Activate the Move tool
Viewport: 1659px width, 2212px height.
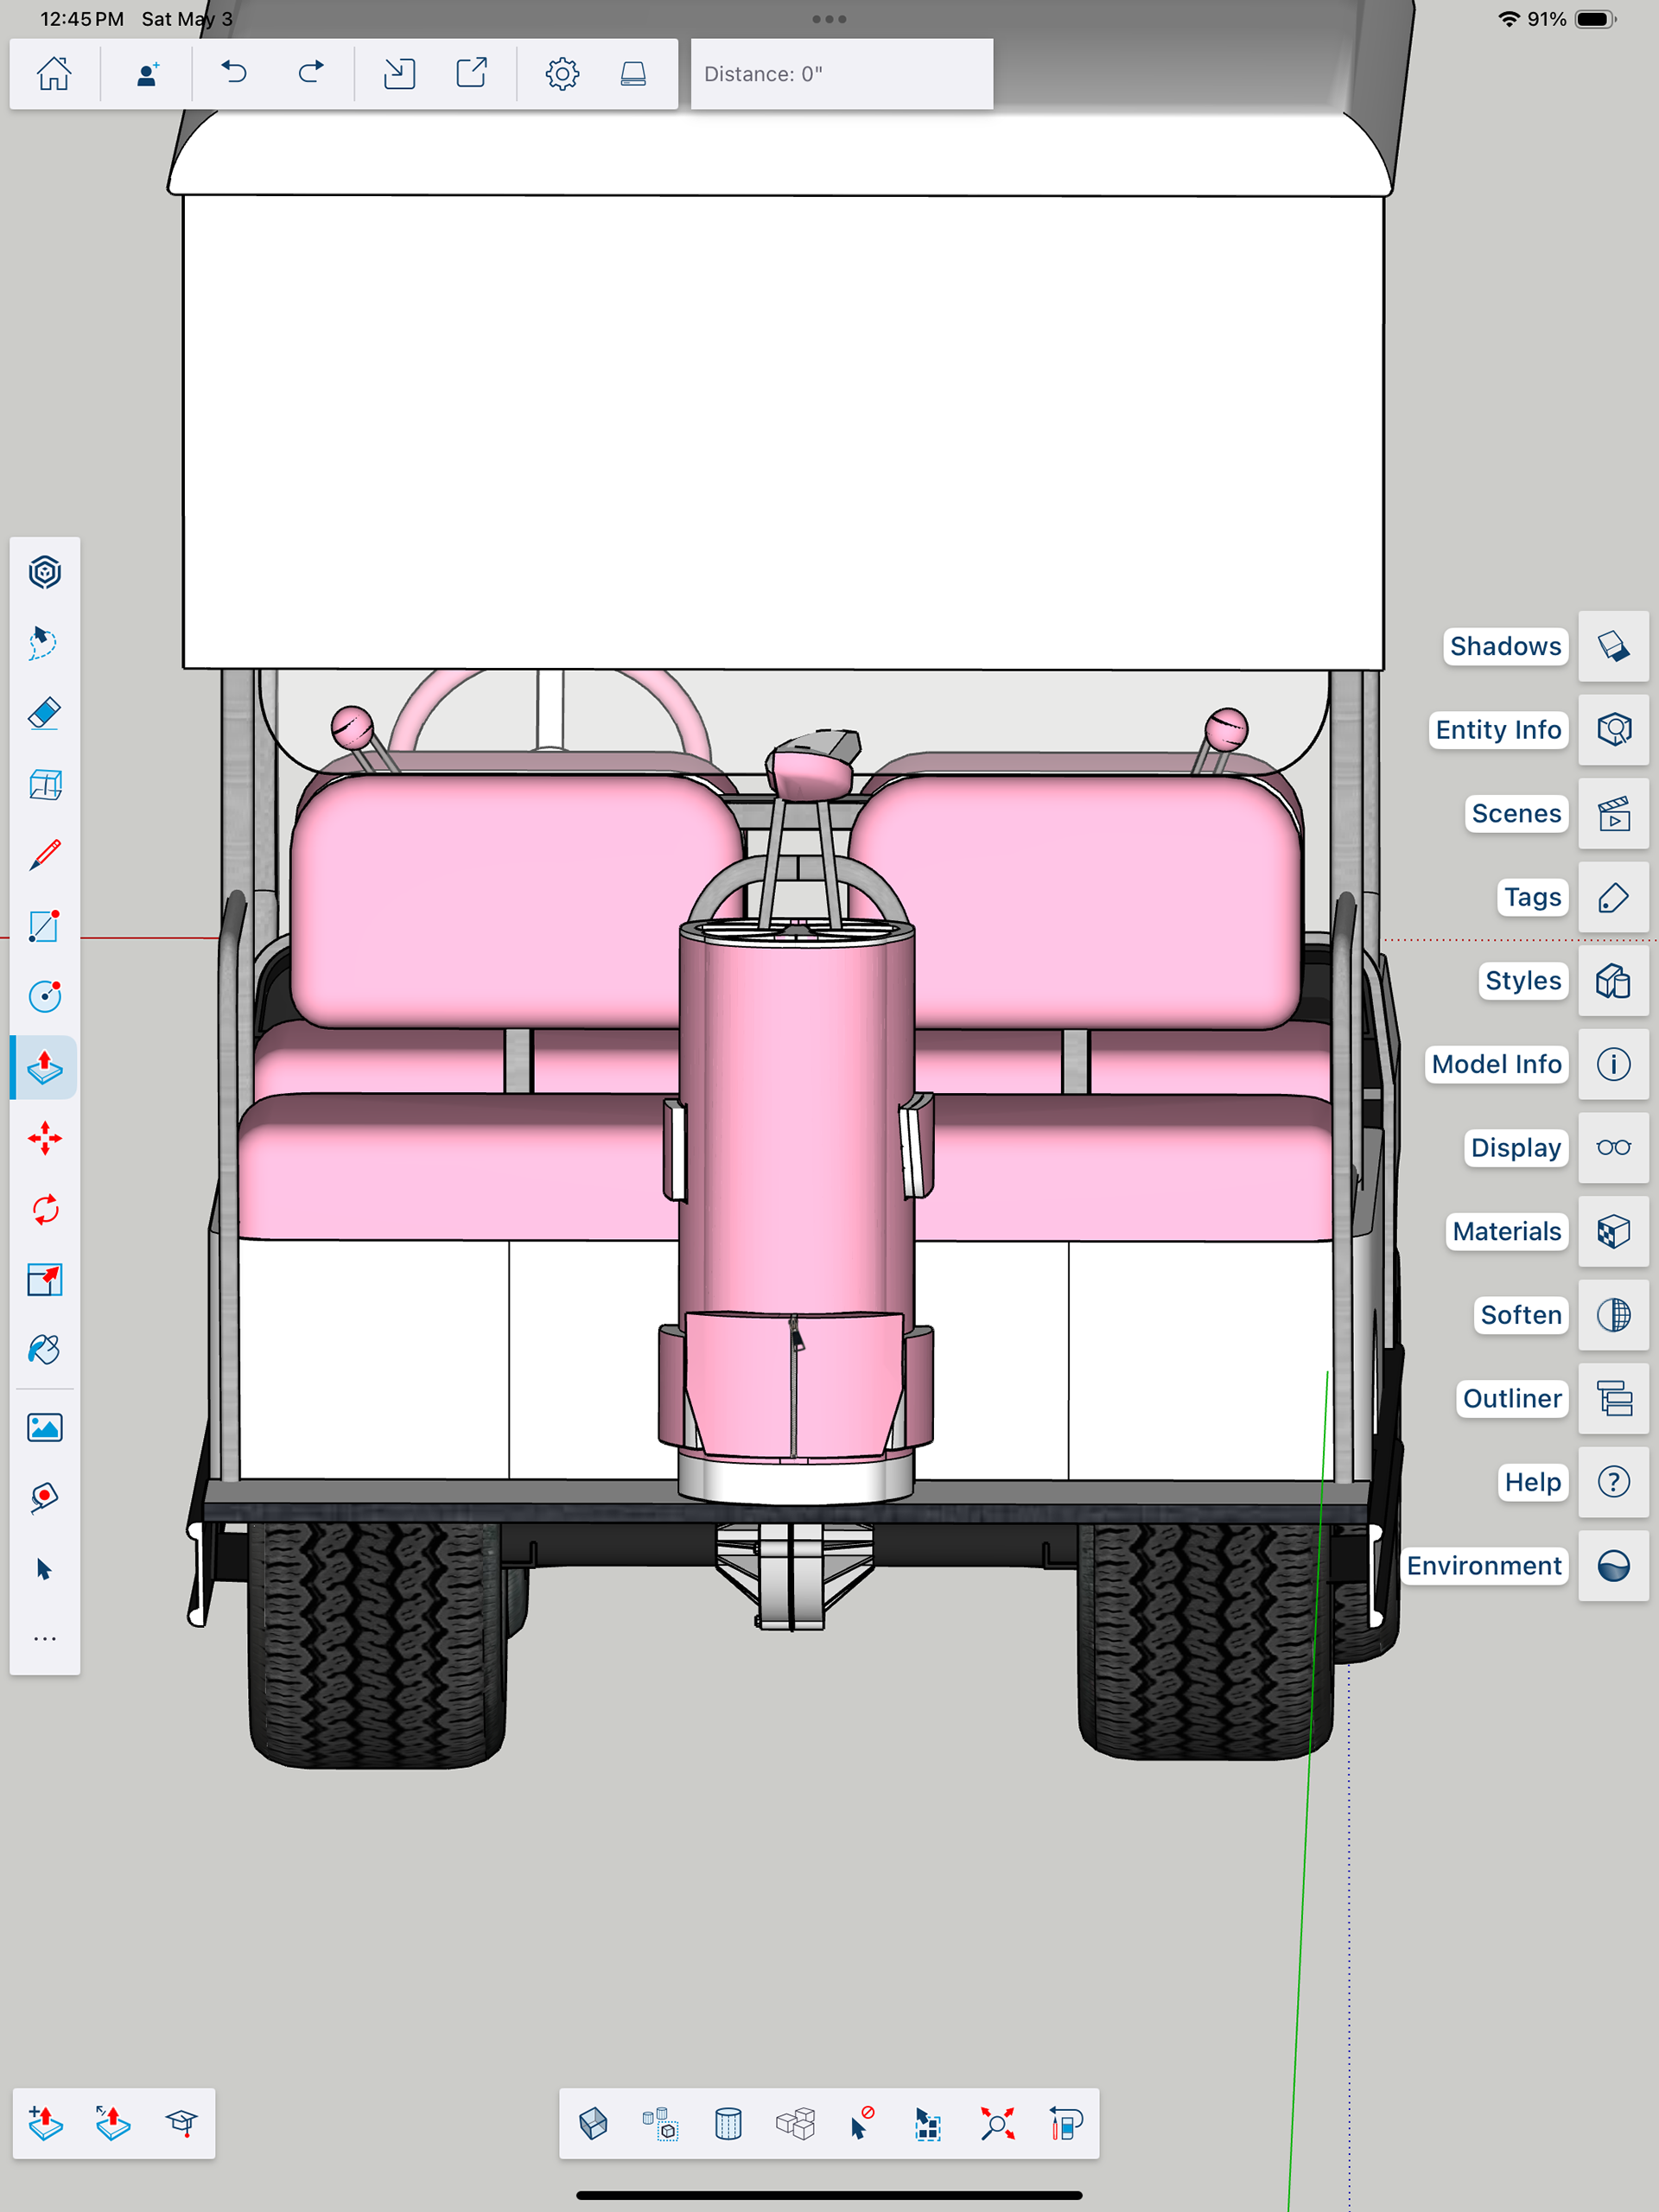coord(44,1139)
